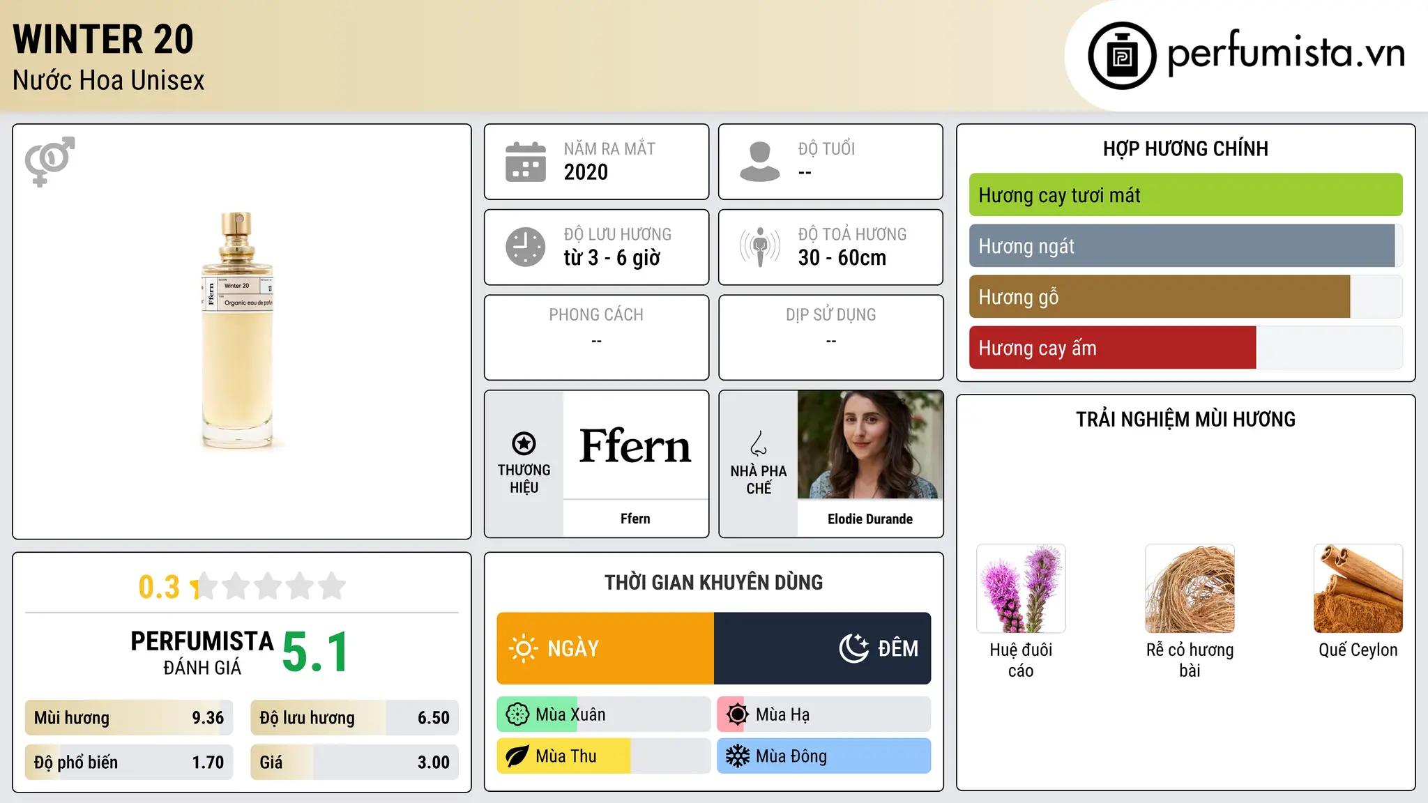
Task: Click the Đêm nighttime segment
Action: 823,648
